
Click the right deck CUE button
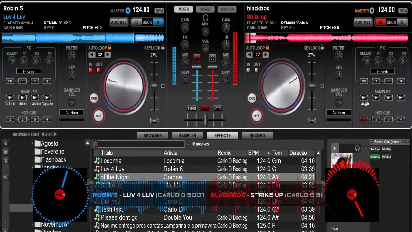tap(252, 98)
